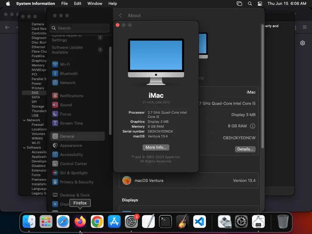Viewport: 312px width, 234px height.
Task: Open Boot Camp Assistant dock icon
Action: click(x=225, y=222)
